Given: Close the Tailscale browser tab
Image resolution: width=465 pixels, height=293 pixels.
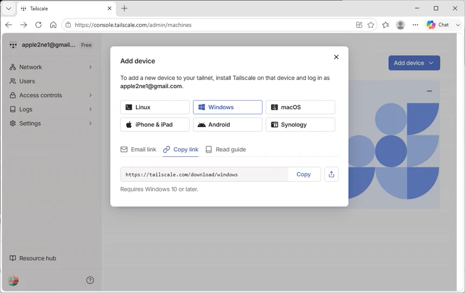Looking at the screenshot, I should coord(109,8).
